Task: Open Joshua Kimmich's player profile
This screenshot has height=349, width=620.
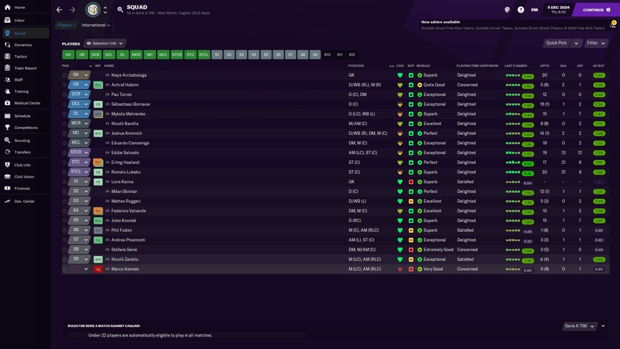Action: pyautogui.click(x=126, y=133)
